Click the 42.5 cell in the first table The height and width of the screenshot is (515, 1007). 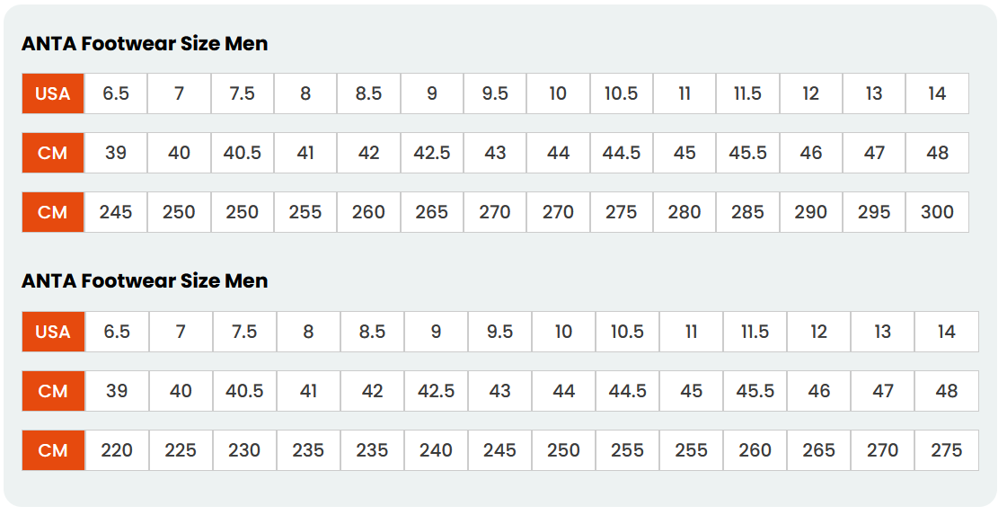tap(432, 153)
